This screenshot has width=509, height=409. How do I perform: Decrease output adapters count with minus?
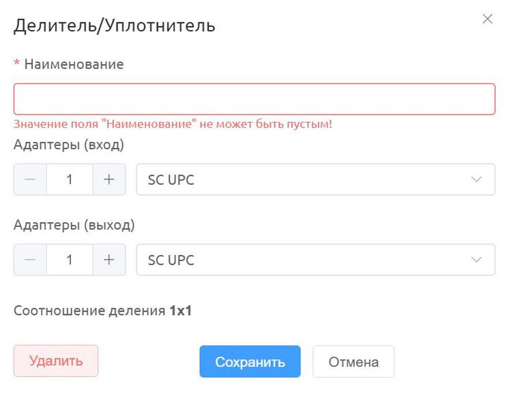coord(30,260)
